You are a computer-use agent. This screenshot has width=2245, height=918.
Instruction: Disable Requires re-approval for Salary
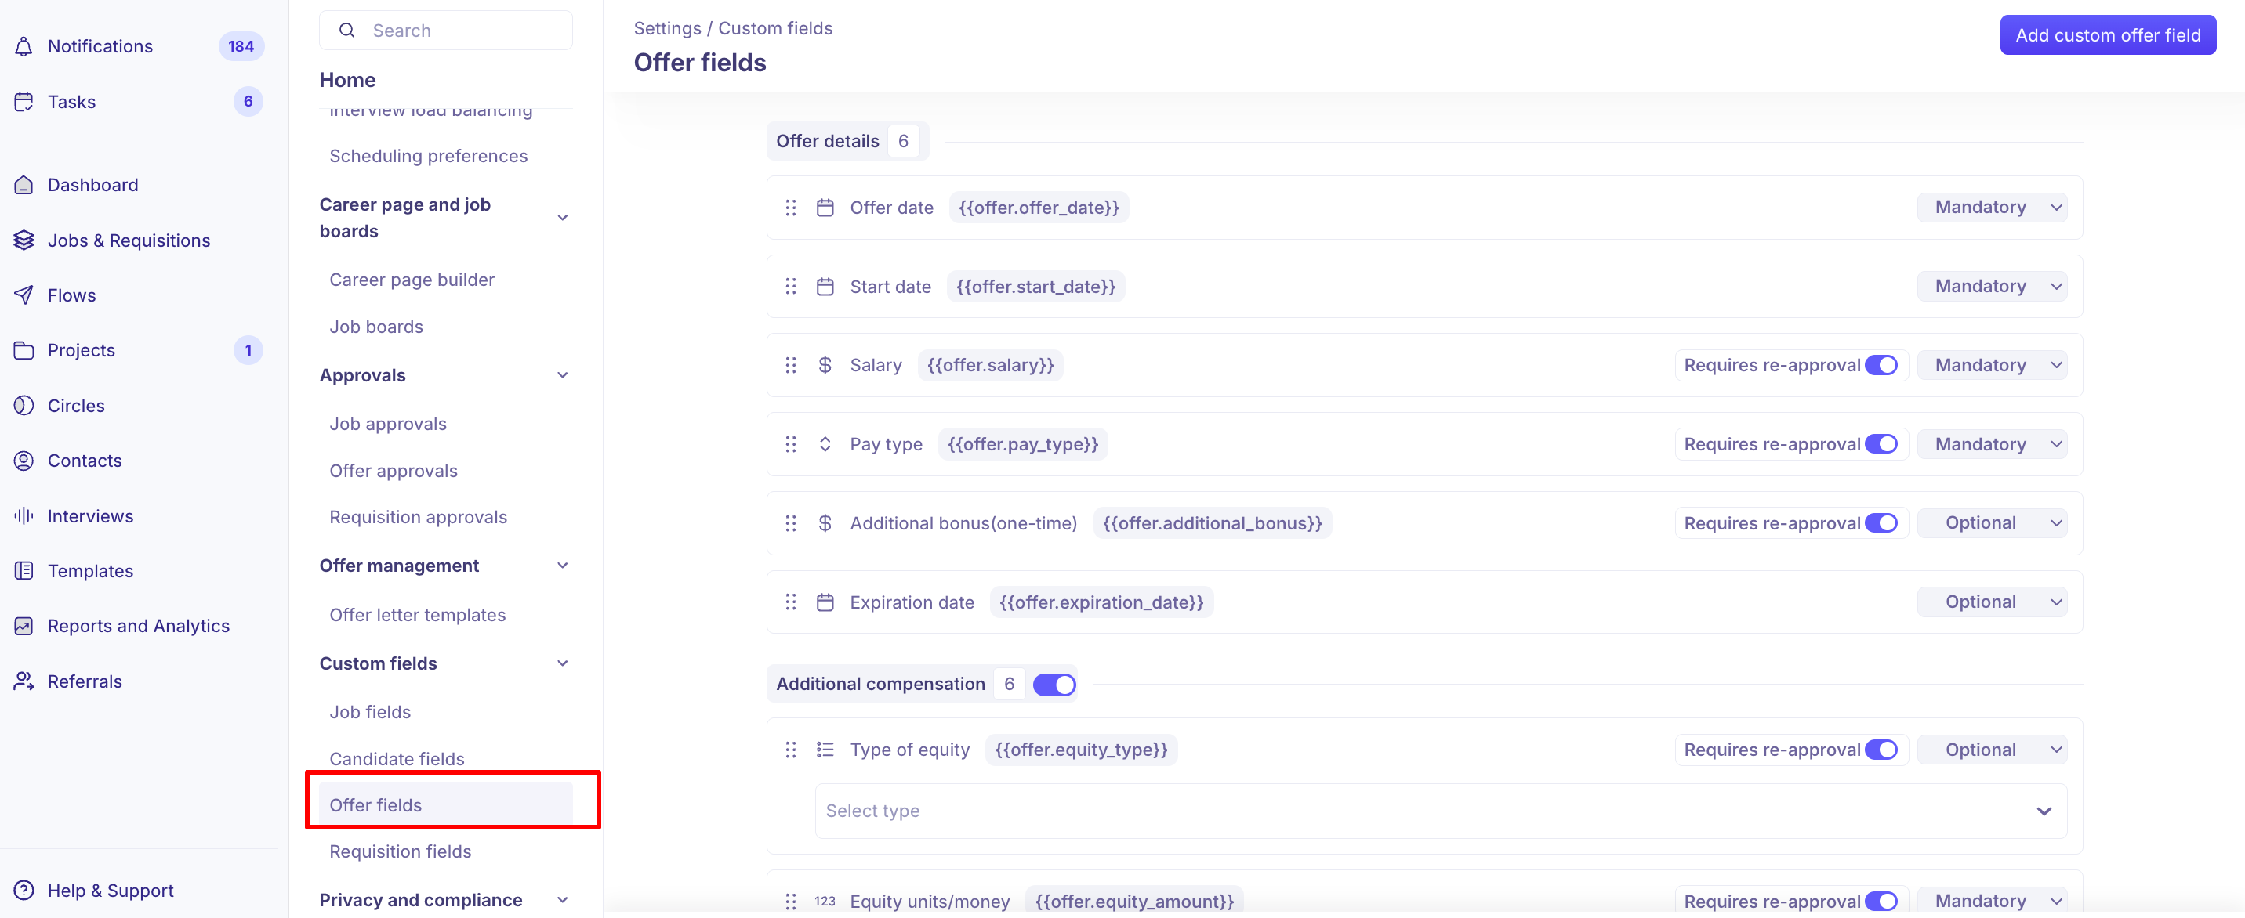tap(1881, 366)
